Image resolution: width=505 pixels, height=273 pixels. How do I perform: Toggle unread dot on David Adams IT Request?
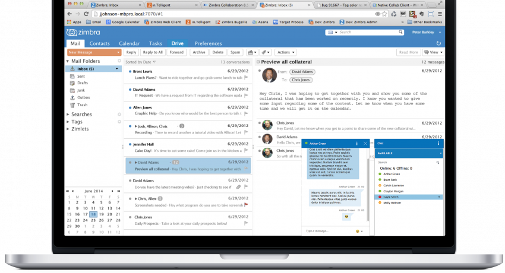pos(130,90)
